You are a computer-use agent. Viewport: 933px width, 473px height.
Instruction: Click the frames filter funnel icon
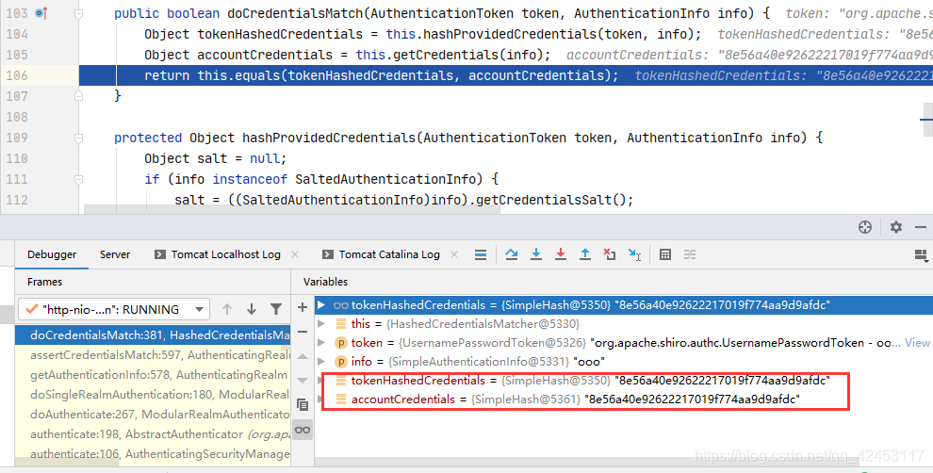pyautogui.click(x=276, y=309)
